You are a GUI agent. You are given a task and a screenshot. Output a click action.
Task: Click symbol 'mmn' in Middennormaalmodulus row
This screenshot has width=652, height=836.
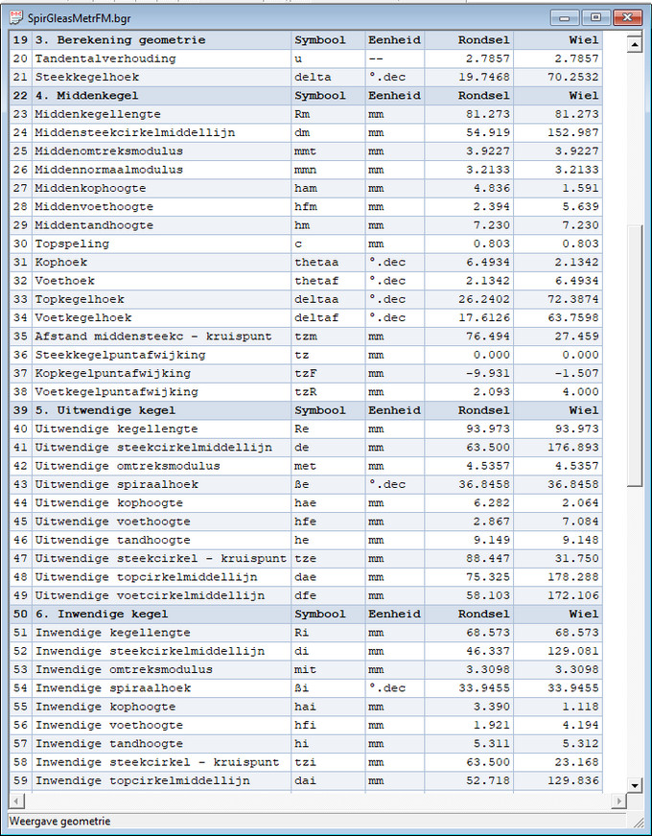pos(305,170)
